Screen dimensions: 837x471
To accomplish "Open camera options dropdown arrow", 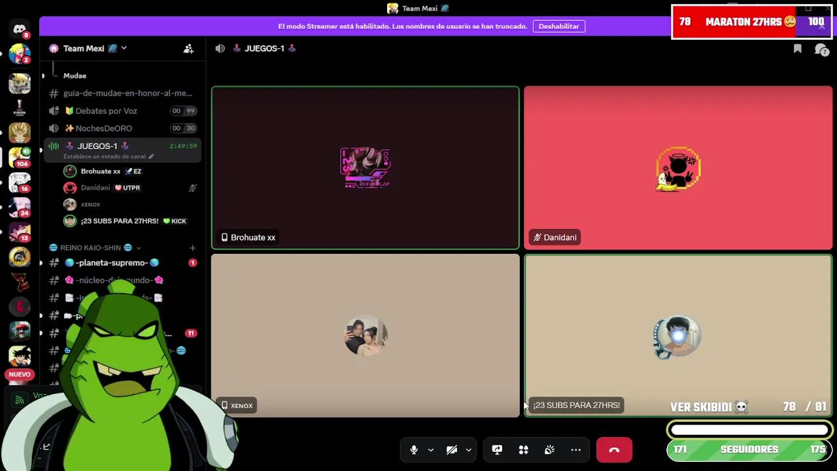I will (x=468, y=450).
